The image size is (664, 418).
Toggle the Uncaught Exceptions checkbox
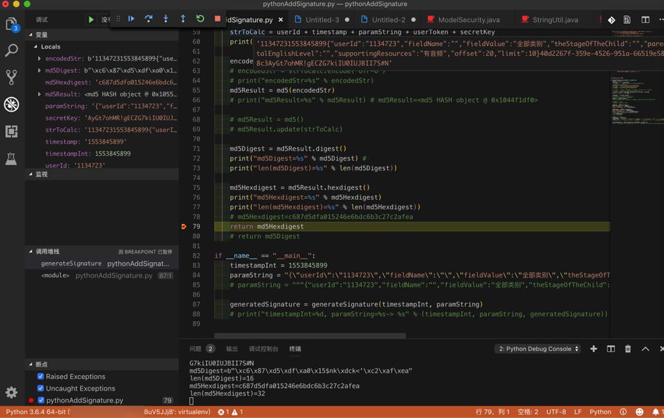[x=41, y=388]
